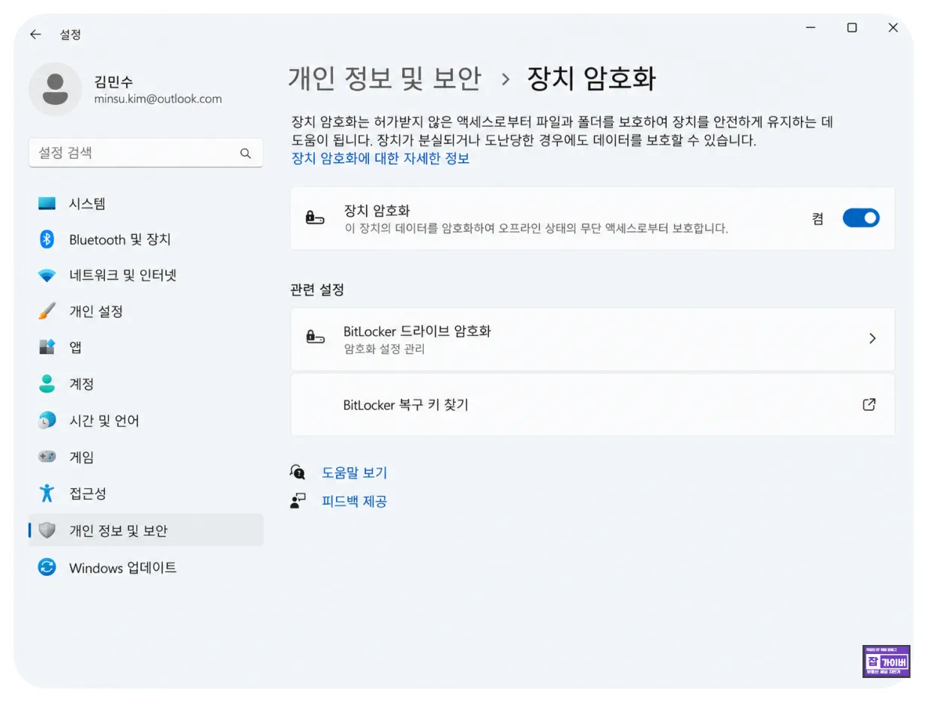Screen dimensions: 927x702
Task: Select 계정 in the sidebar
Action: click(x=145, y=383)
